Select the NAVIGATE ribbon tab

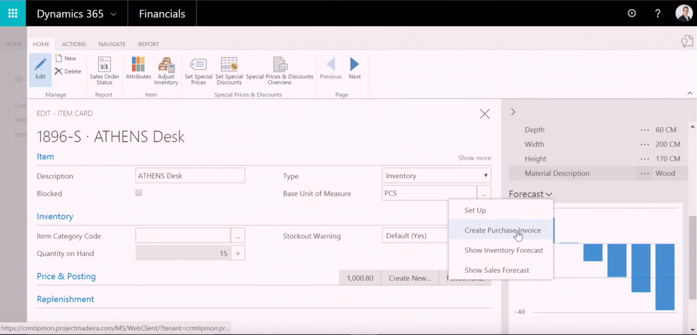pyautogui.click(x=112, y=44)
